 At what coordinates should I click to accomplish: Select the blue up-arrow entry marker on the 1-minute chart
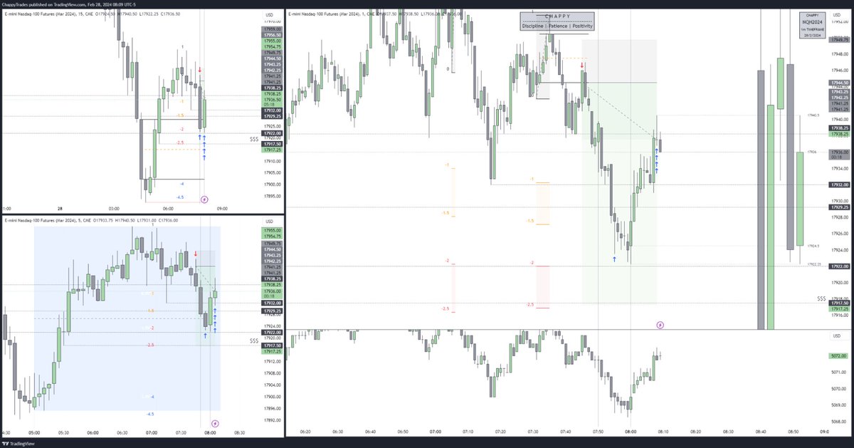pyautogui.click(x=615, y=260)
